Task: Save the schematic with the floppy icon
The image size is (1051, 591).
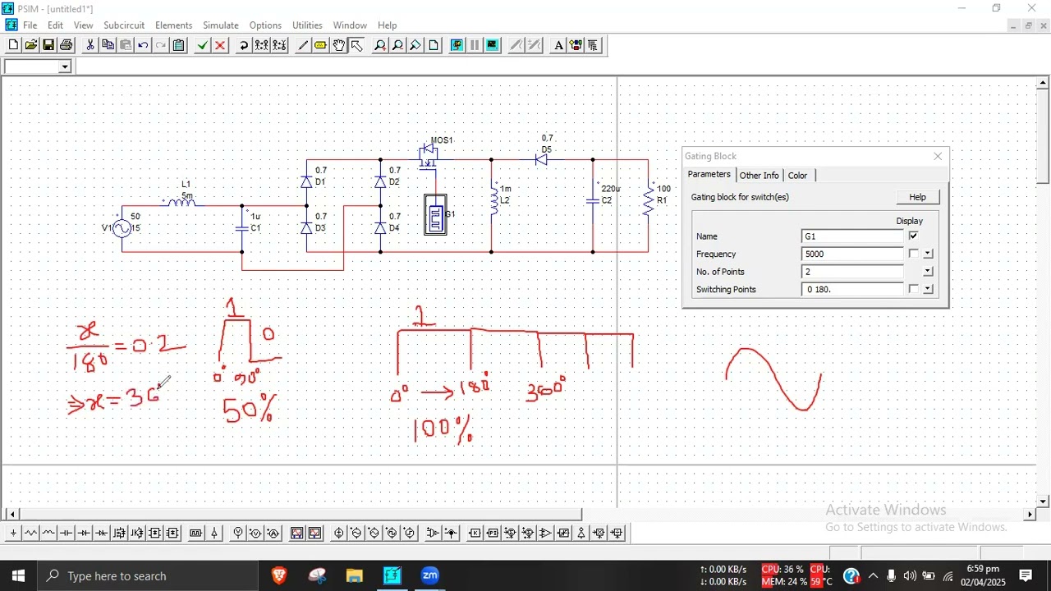Action: coord(48,45)
